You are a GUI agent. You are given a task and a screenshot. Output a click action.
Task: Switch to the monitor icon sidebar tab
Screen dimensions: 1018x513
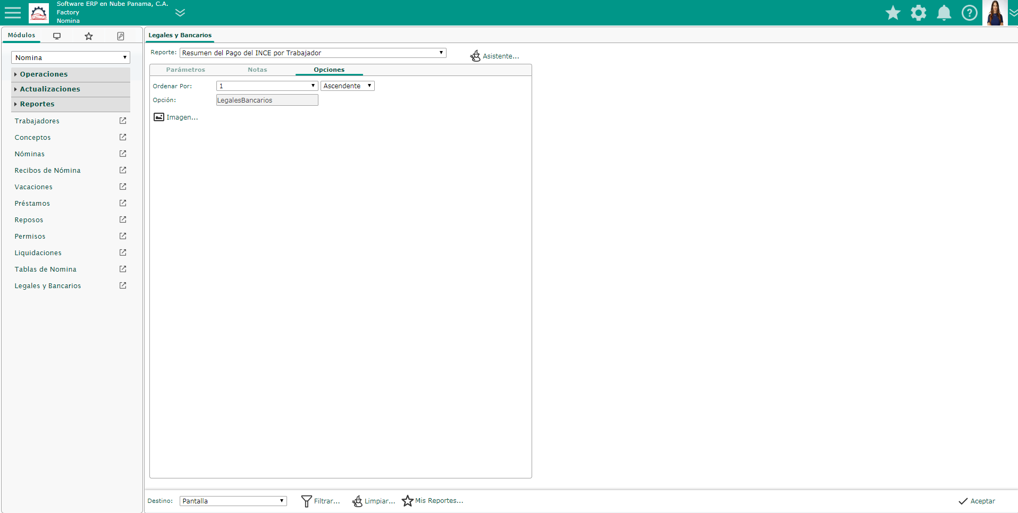pyautogui.click(x=57, y=36)
